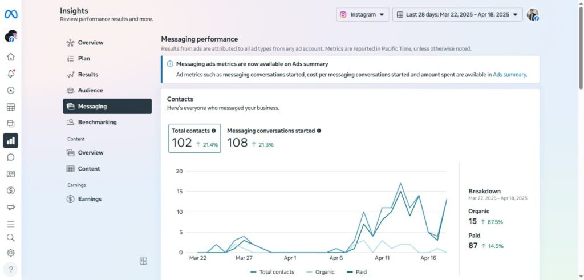The height and width of the screenshot is (280, 584).
Task: Select Messaging conversations started metric
Action: point(274,138)
